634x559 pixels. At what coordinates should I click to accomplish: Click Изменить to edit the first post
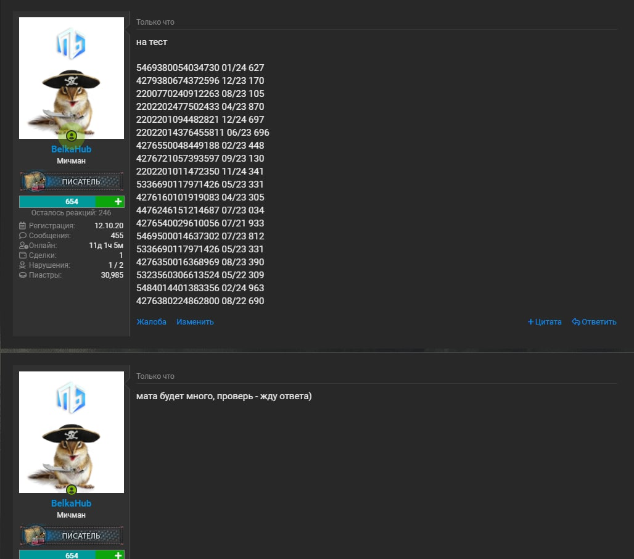[x=195, y=322]
